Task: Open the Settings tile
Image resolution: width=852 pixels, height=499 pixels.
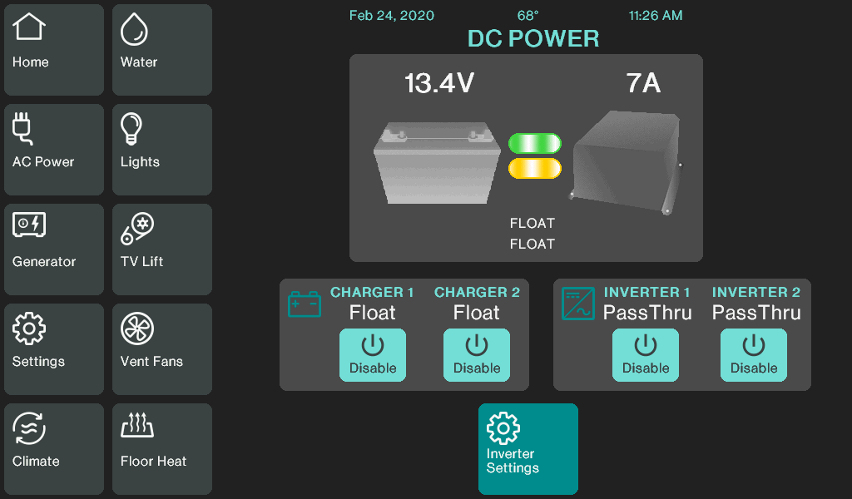Action: coord(54,349)
